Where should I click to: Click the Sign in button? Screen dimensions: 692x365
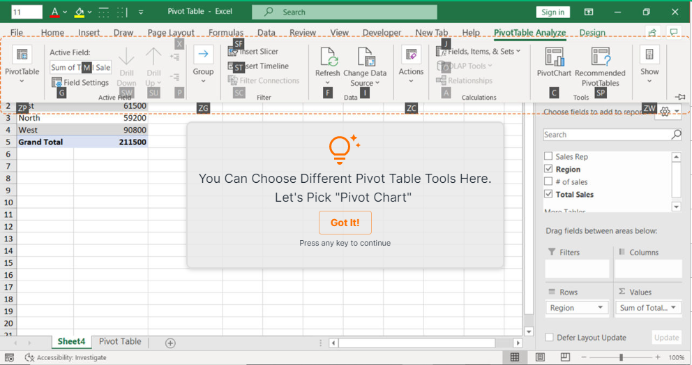(552, 12)
